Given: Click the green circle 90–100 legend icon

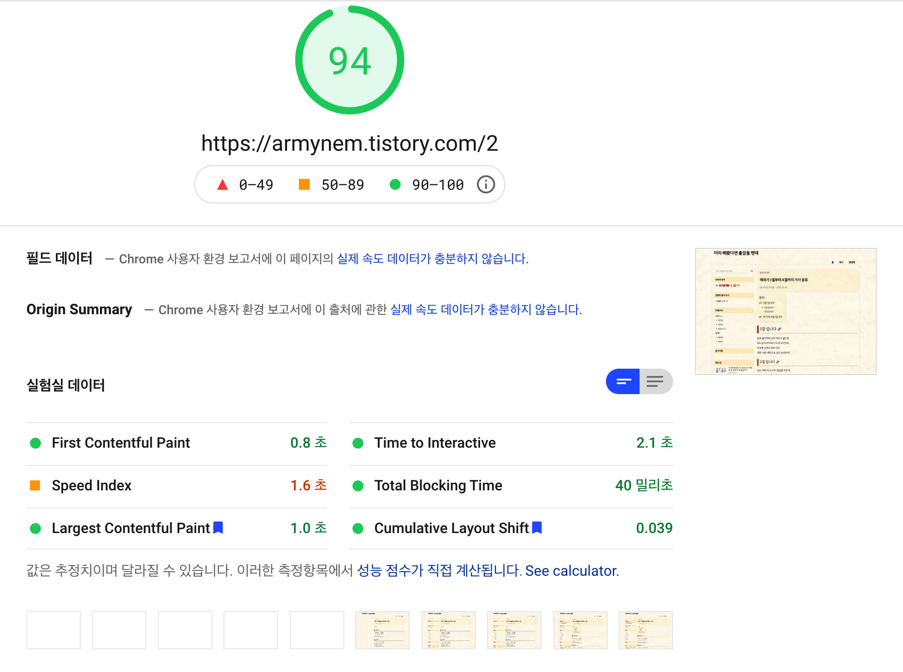Looking at the screenshot, I should 395,184.
